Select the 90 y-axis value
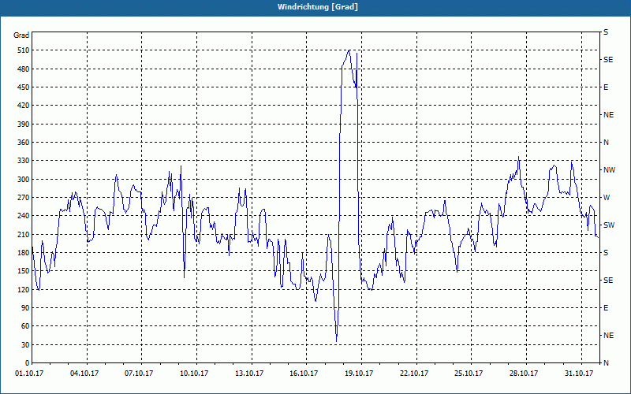The height and width of the screenshot is (394, 631). point(25,308)
